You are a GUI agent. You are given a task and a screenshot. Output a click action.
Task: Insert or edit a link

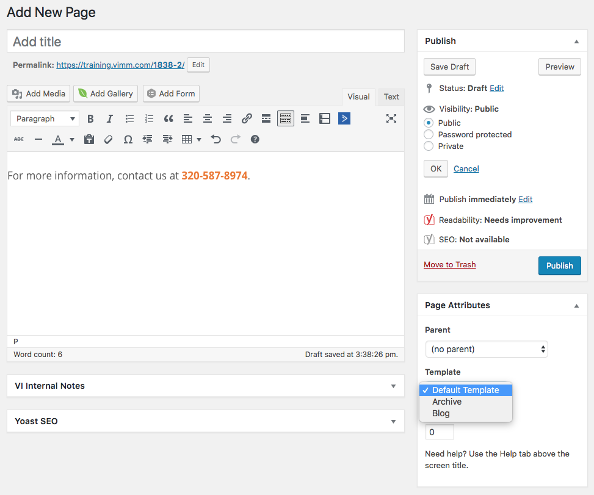247,119
